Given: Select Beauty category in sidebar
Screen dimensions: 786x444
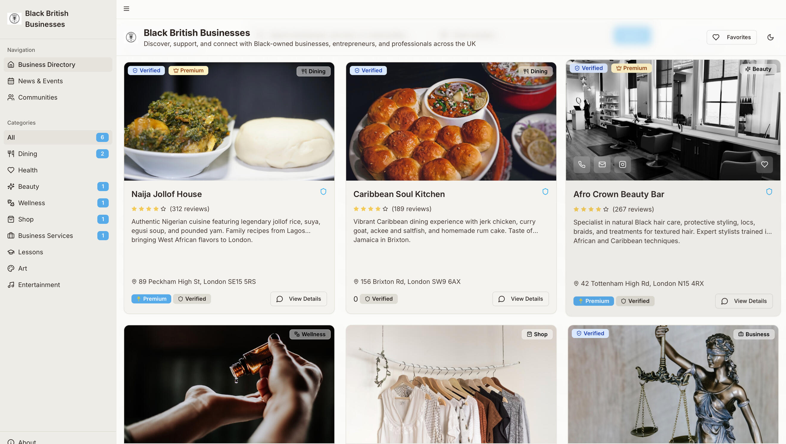Looking at the screenshot, I should click(x=28, y=186).
